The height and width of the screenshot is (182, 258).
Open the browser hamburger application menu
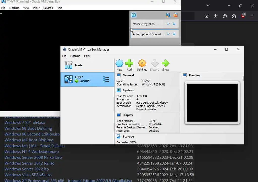point(252,16)
